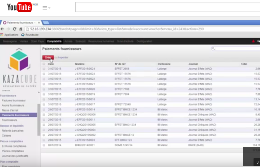Open the Roundcube bookmark
260x167 pixels.
point(29,35)
